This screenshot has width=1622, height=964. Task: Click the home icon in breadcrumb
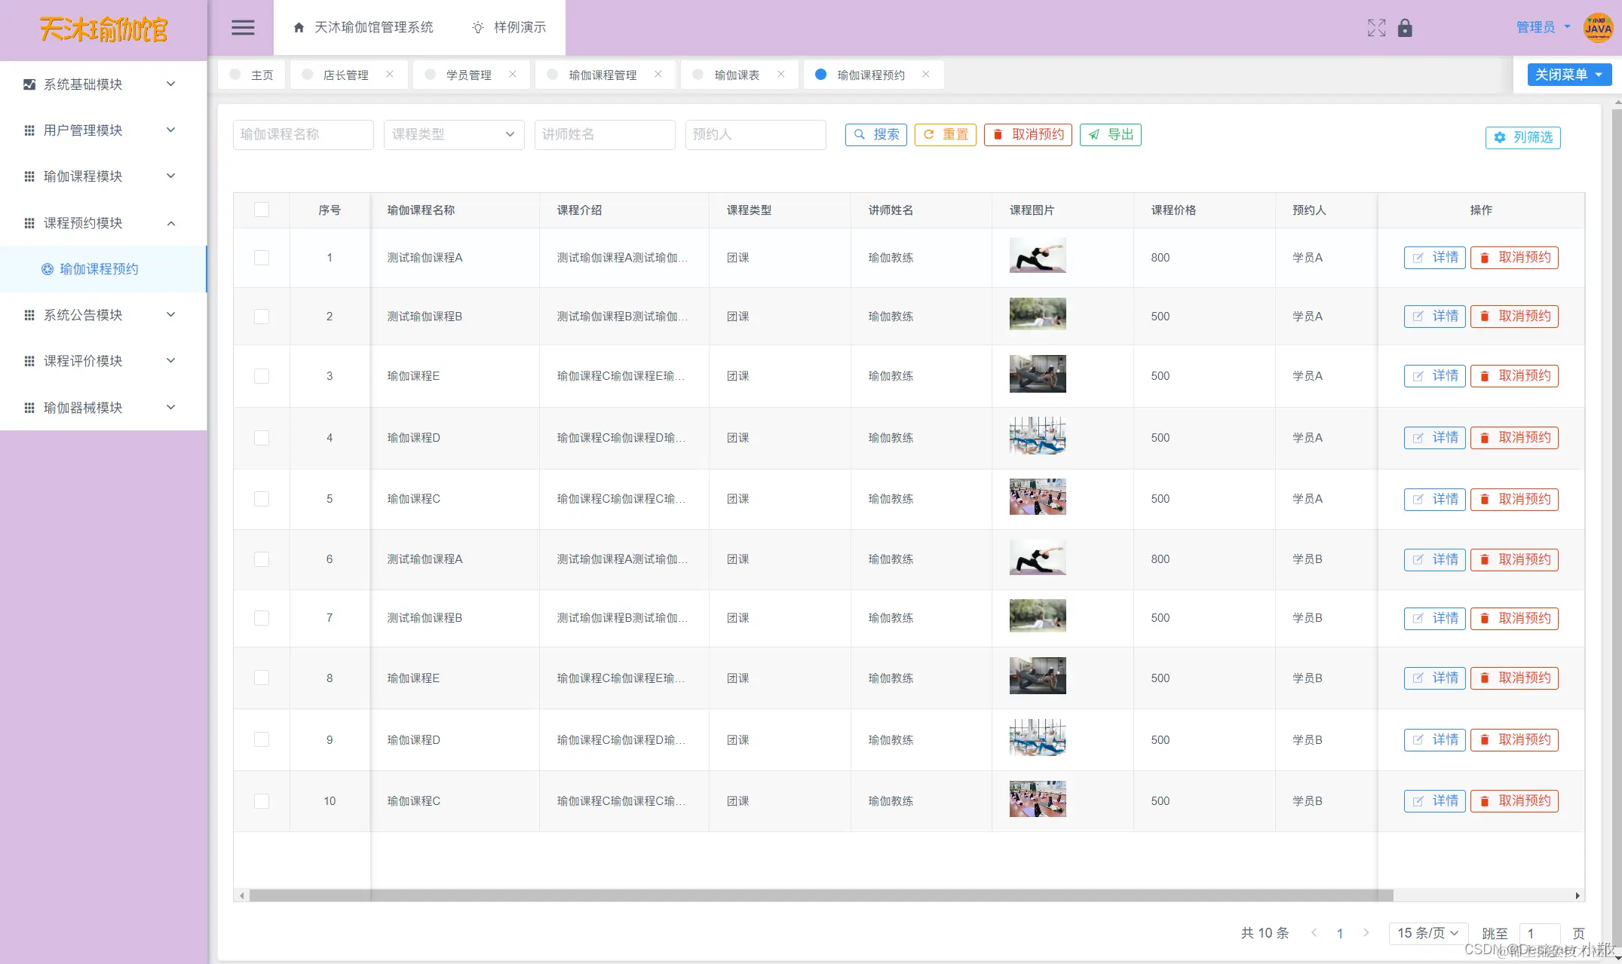point(299,28)
